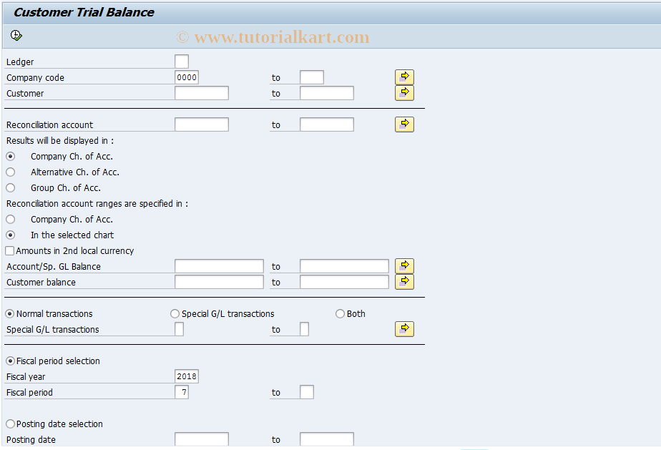
Task: Execute the Customer Trial Balance report
Action: click(x=16, y=34)
